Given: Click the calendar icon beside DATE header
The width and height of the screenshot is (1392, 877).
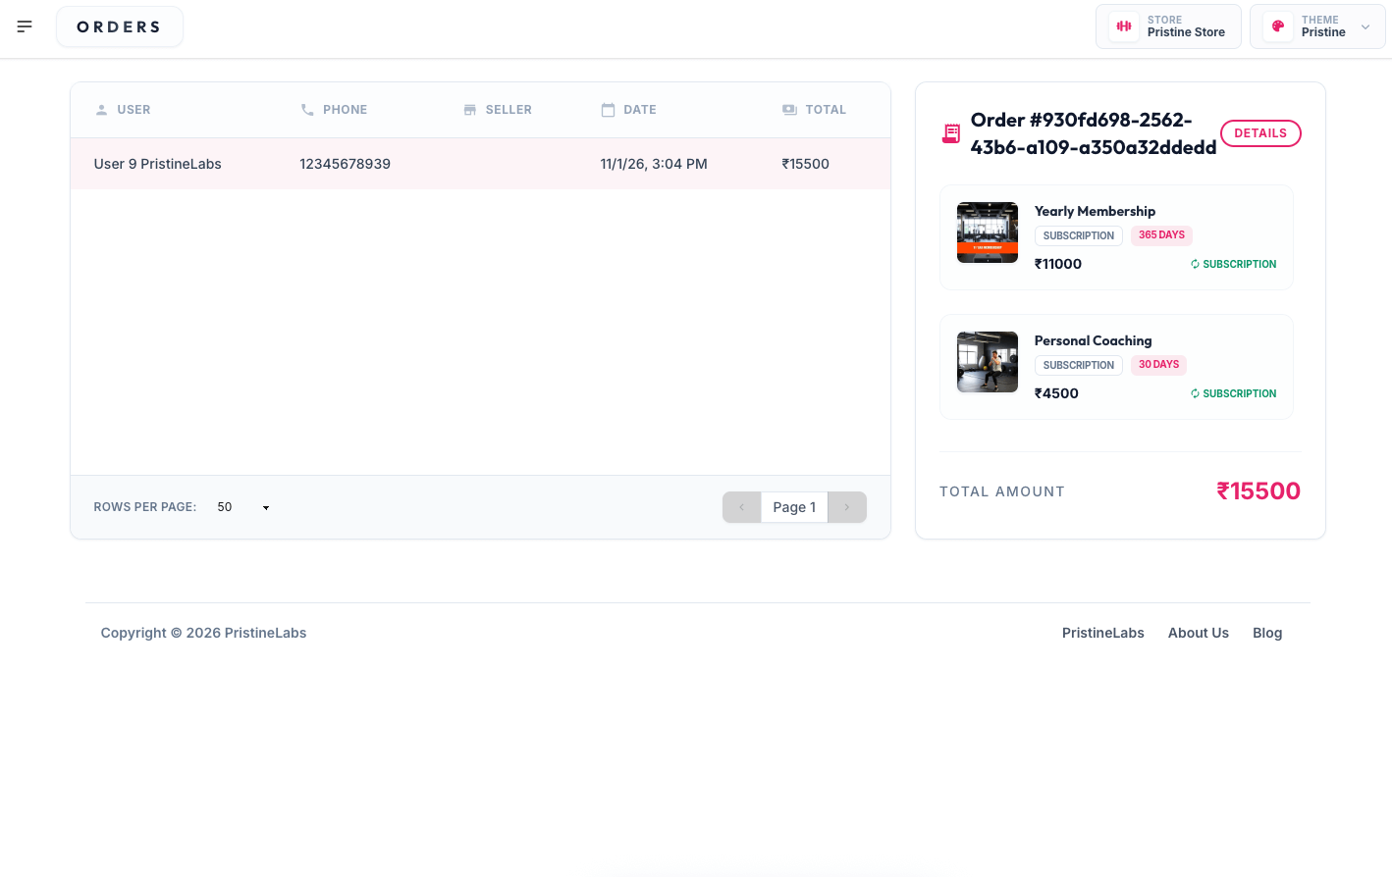Looking at the screenshot, I should [x=607, y=109].
